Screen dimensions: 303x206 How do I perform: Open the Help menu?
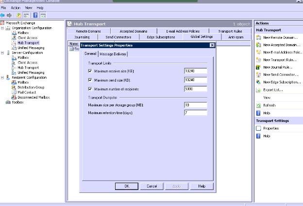(40, 8)
